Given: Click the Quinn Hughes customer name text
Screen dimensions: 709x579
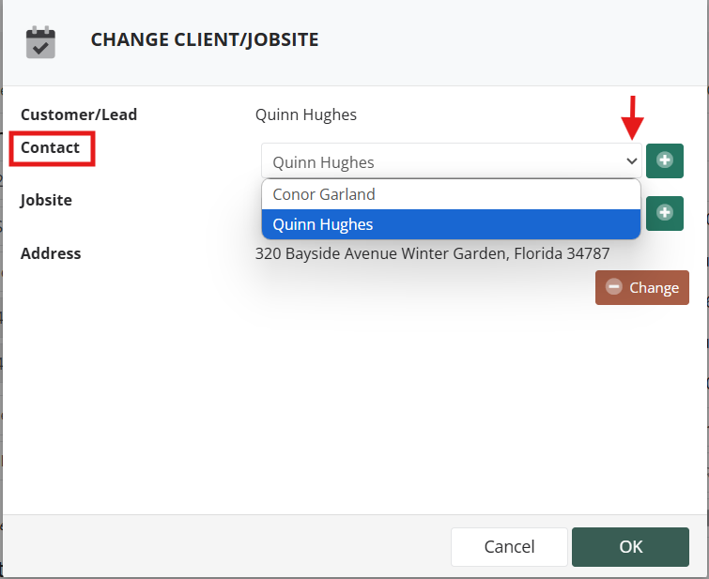Looking at the screenshot, I should 305,114.
